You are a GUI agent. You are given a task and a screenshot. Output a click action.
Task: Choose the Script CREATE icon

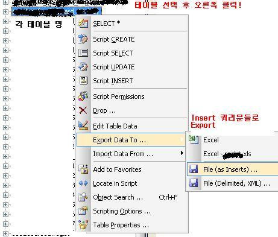pyautogui.click(x=83, y=39)
